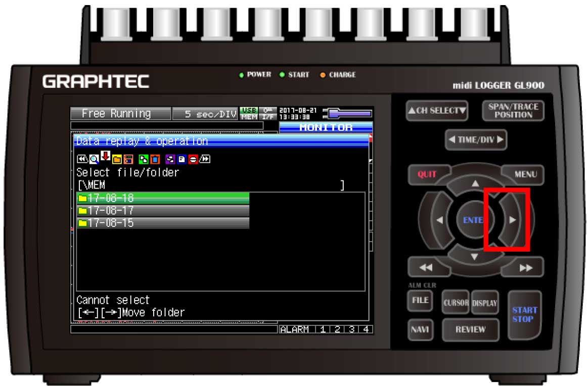The width and height of the screenshot is (588, 386).
Task: Select the page-back rewind icon in toolbar
Action: (82, 159)
